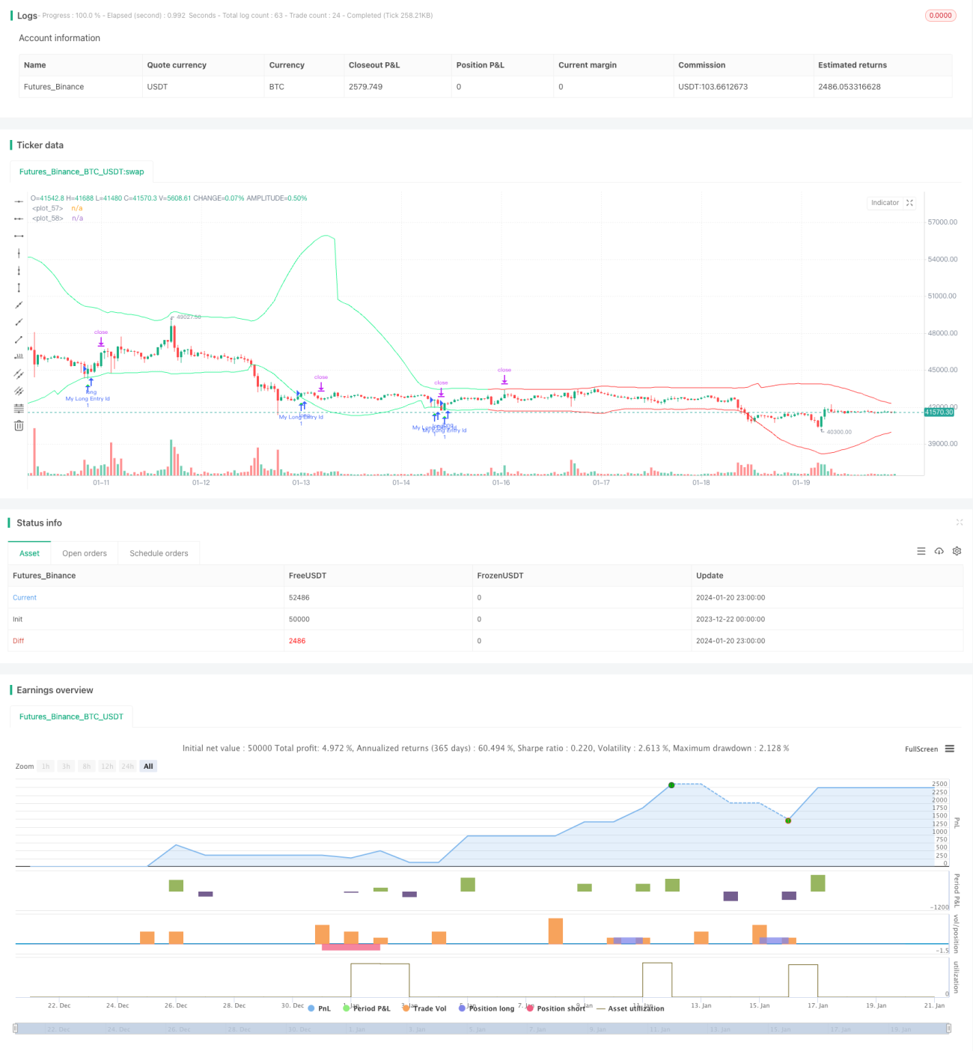The image size is (973, 1051).
Task: Select the parallel straight lines tool
Action: (x=19, y=391)
